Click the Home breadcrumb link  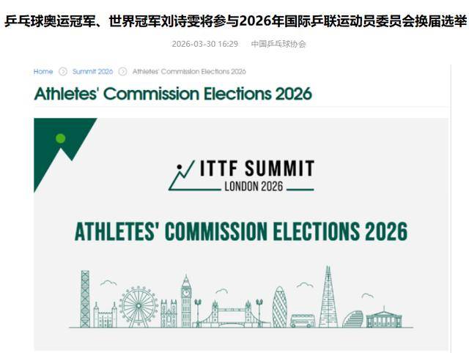43,72
